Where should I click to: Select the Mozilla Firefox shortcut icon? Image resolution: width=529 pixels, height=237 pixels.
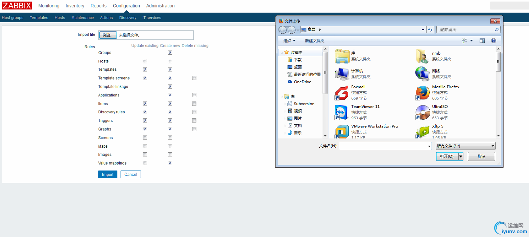[x=423, y=93]
